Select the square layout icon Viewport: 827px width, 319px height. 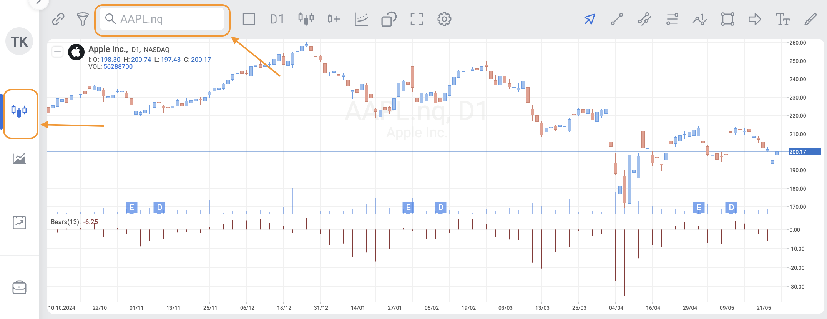(249, 19)
